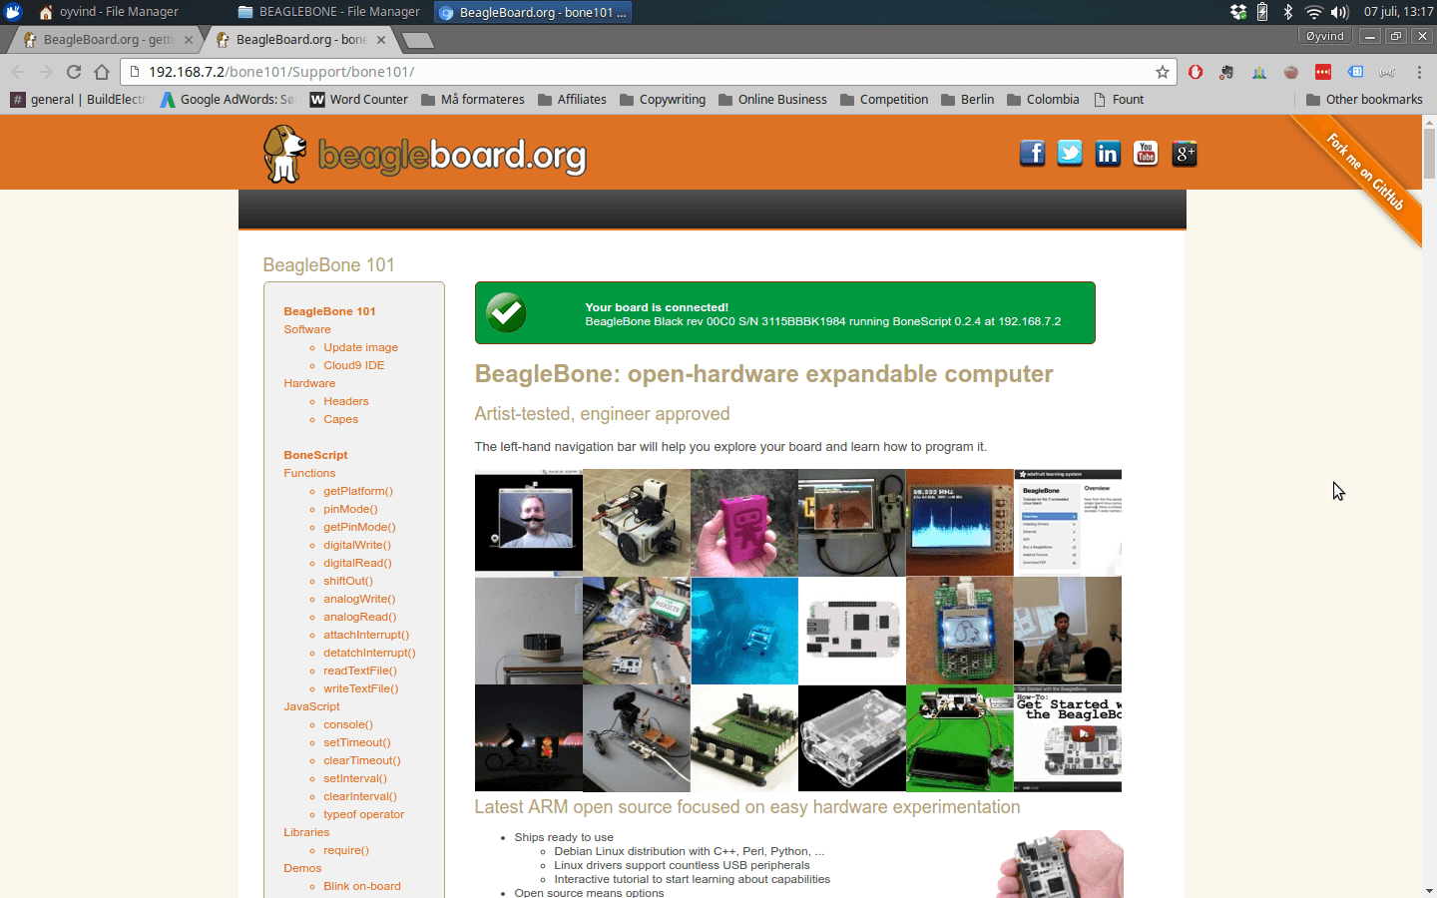1437x898 pixels.
Task: Click the 07 juli 13:17 clock
Action: pos(1398,12)
